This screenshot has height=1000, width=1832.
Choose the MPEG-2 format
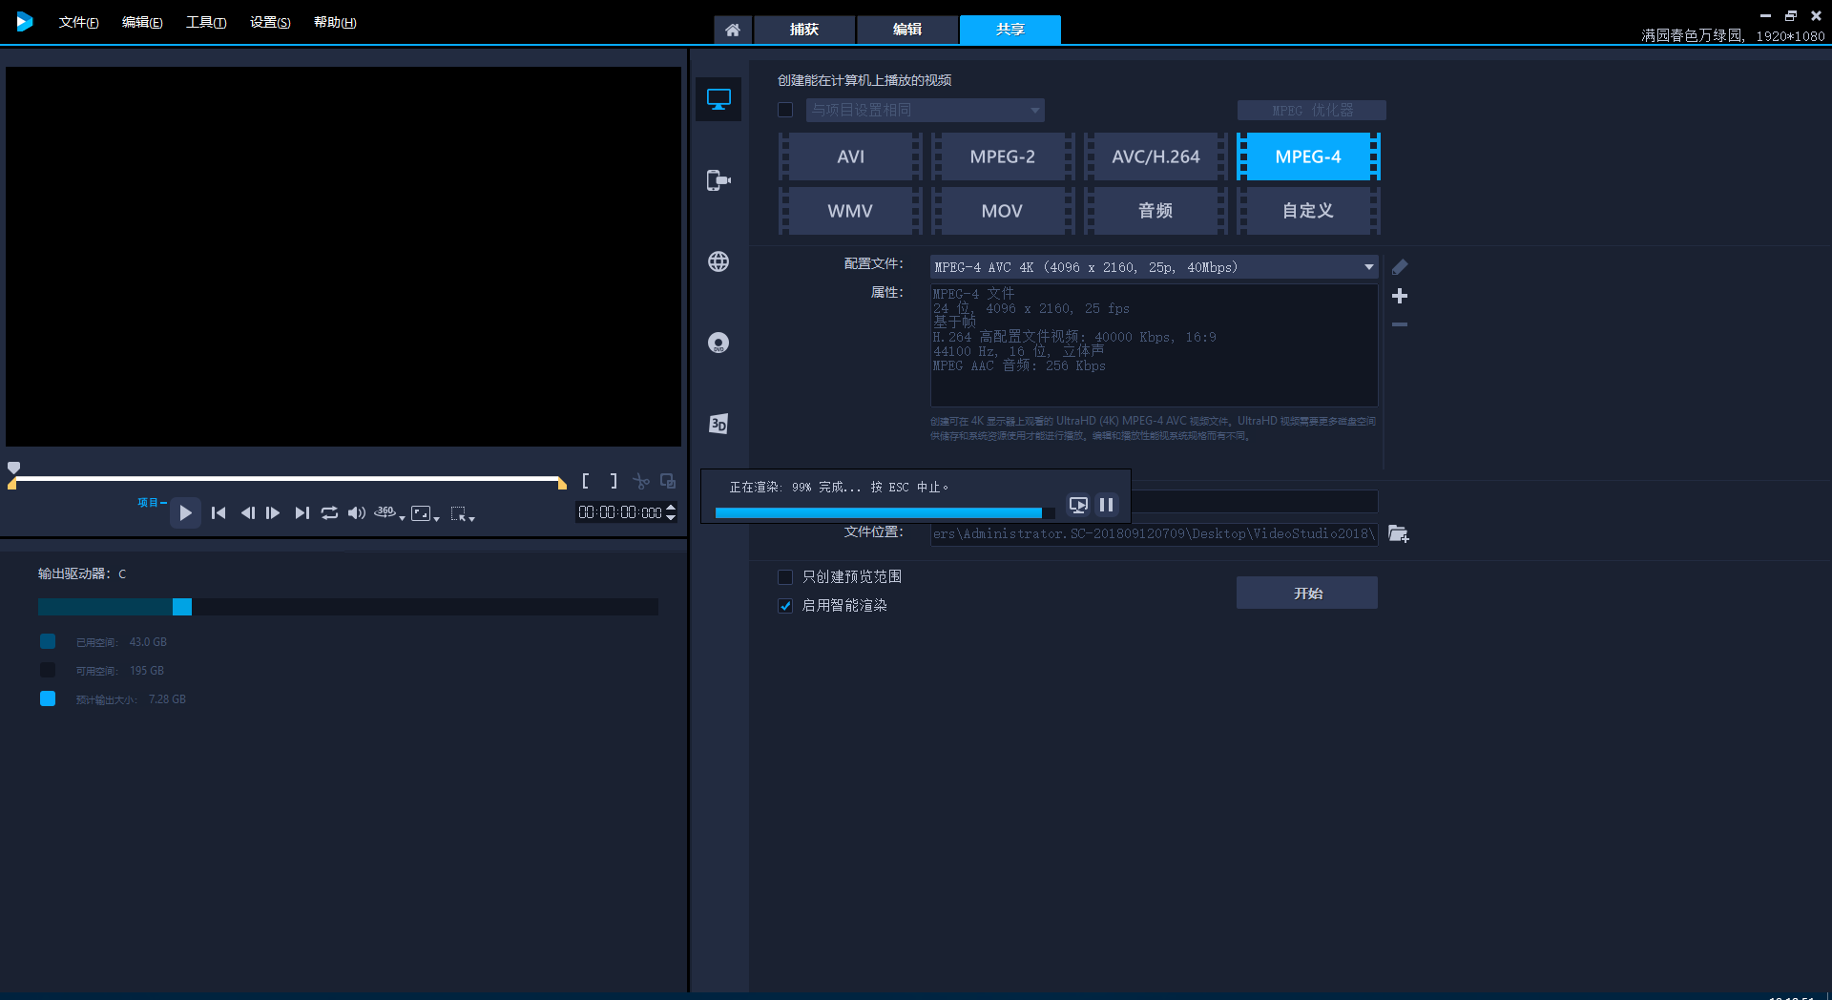[1003, 156]
